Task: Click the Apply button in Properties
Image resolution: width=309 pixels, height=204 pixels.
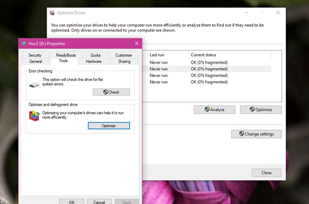Action: tap(127, 202)
